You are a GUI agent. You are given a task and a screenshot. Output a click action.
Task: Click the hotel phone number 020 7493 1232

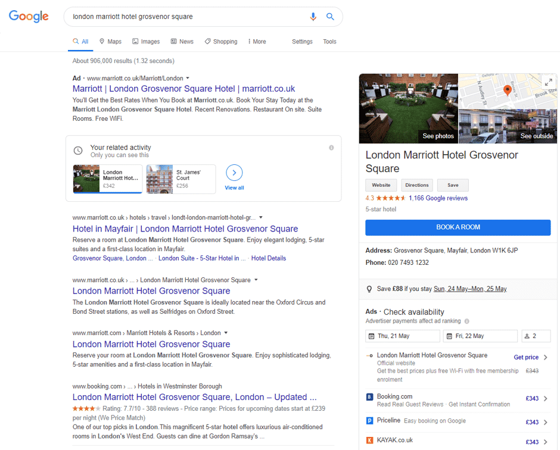pyautogui.click(x=408, y=262)
